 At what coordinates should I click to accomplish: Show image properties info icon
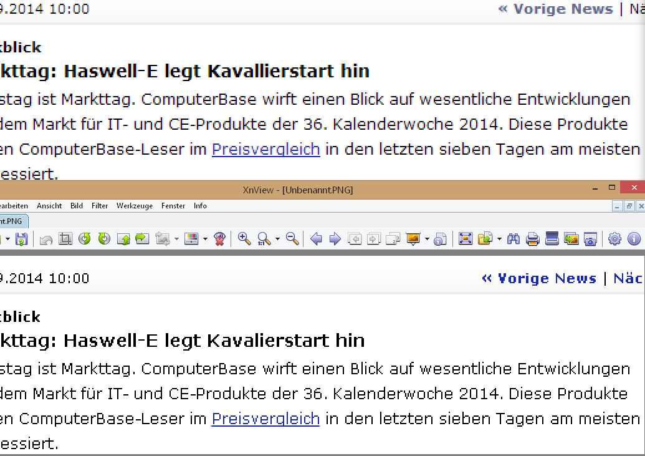[x=440, y=239]
